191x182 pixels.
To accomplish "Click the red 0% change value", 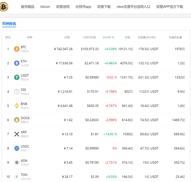I will 115,148.
